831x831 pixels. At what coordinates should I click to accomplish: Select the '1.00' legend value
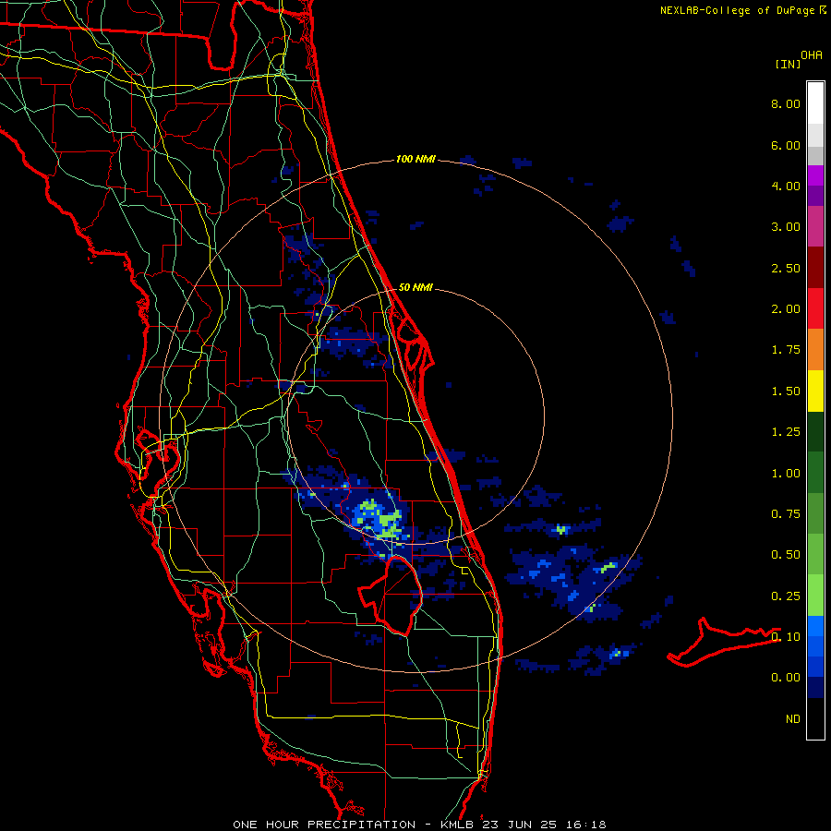point(786,474)
